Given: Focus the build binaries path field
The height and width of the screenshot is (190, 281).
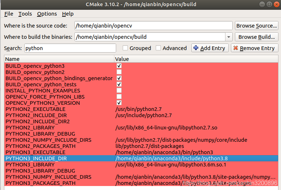Looking at the screenshot, I should click(150, 37).
